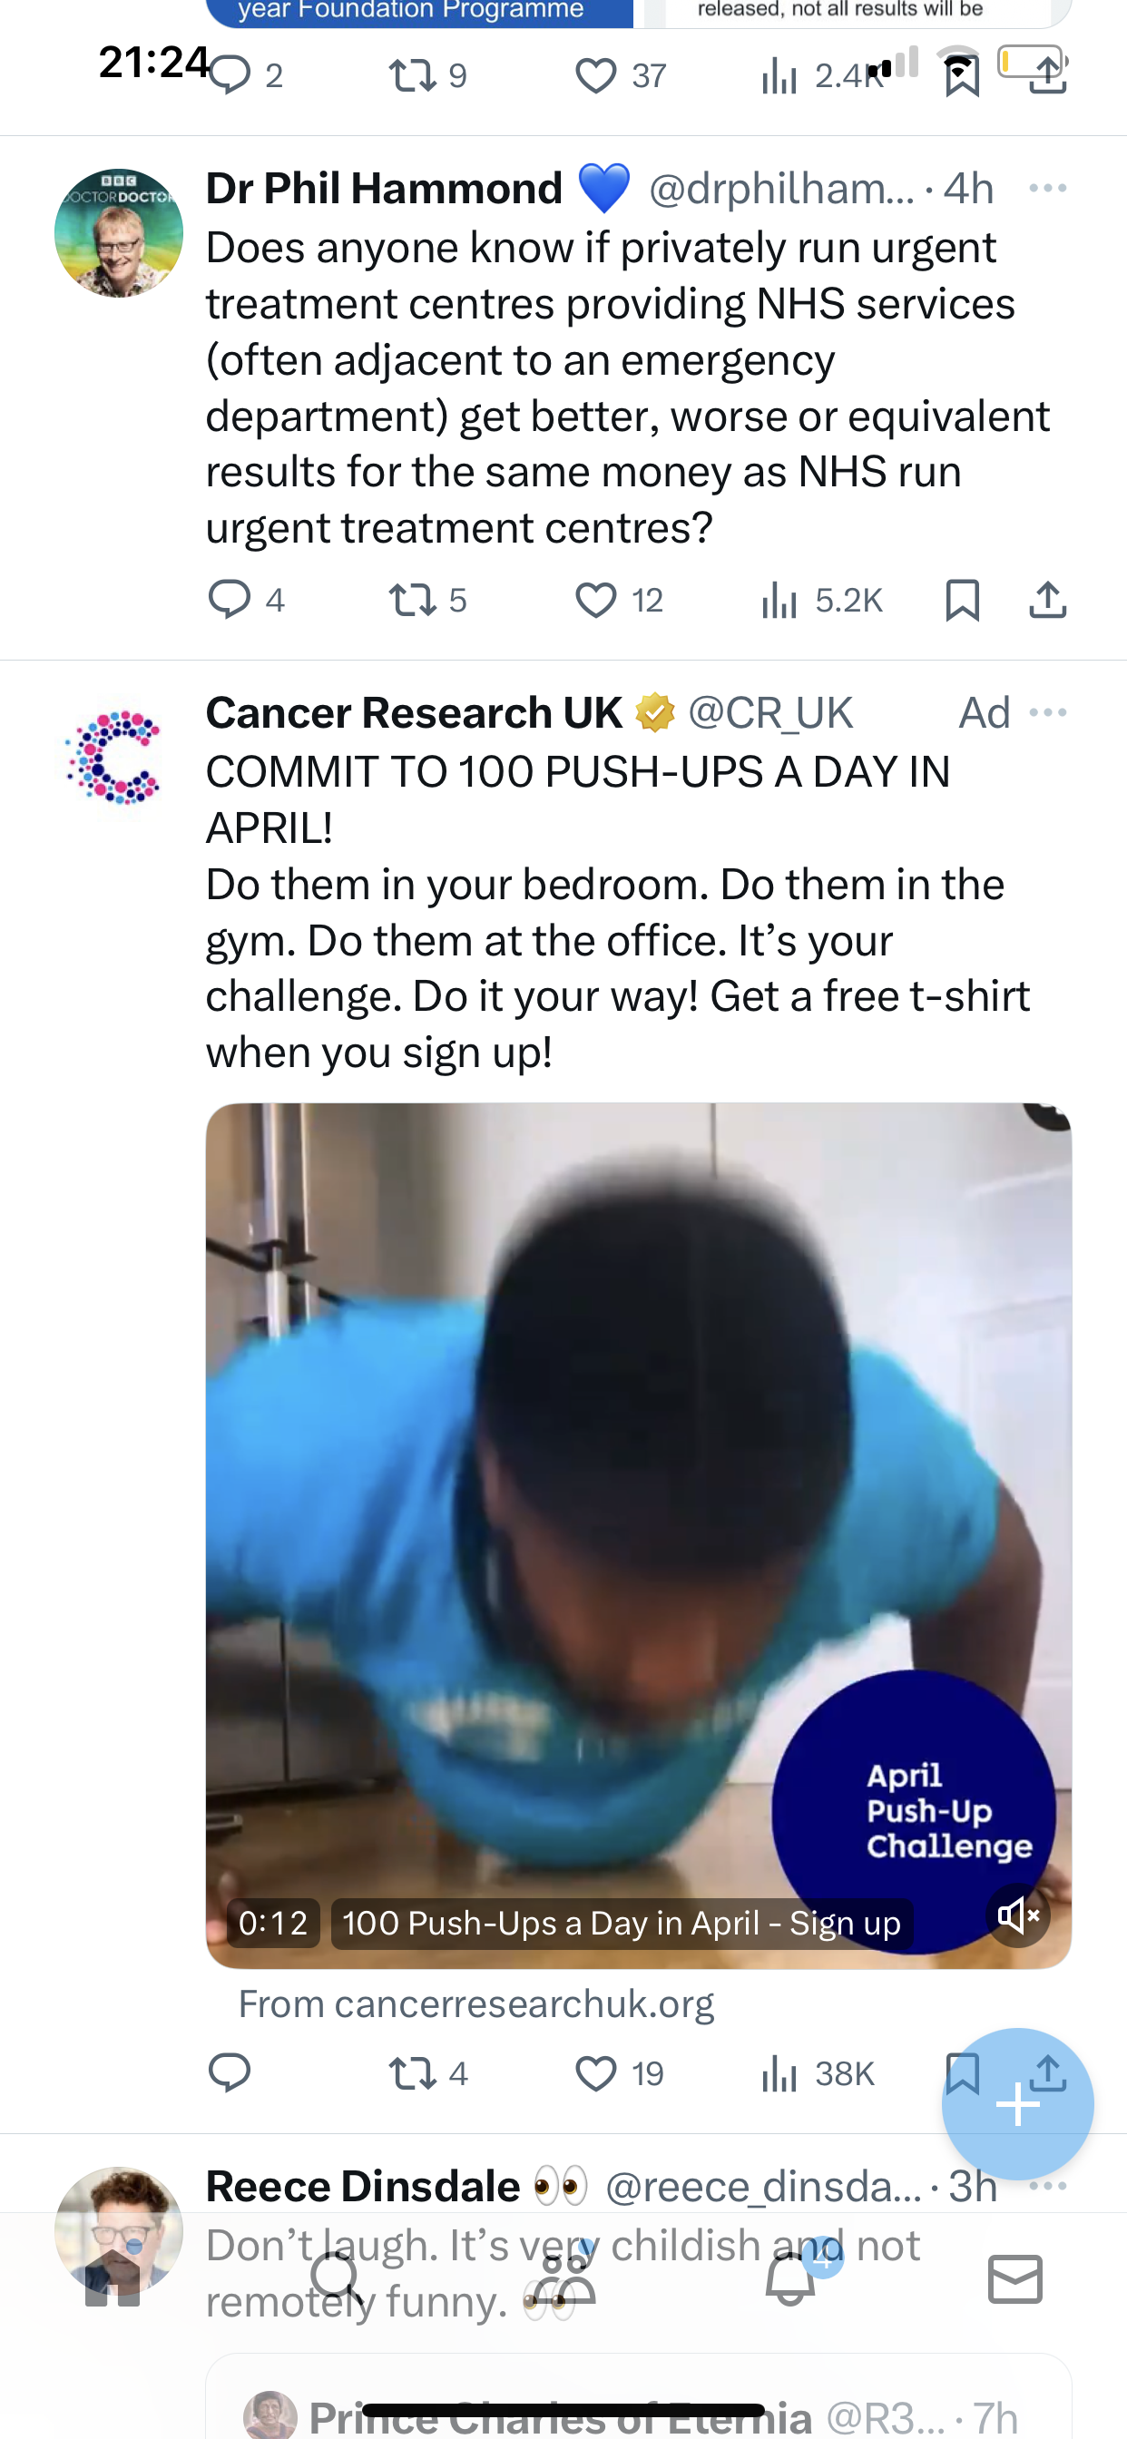Like Dr Phil Hammond's tweet
Viewport: 1127px width, 2439px height.
pos(620,600)
